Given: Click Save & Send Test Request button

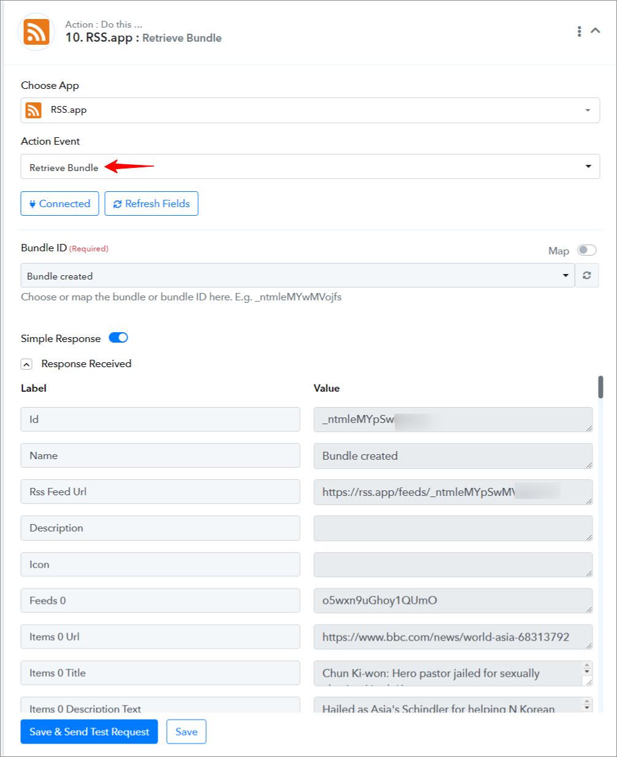Looking at the screenshot, I should [89, 732].
